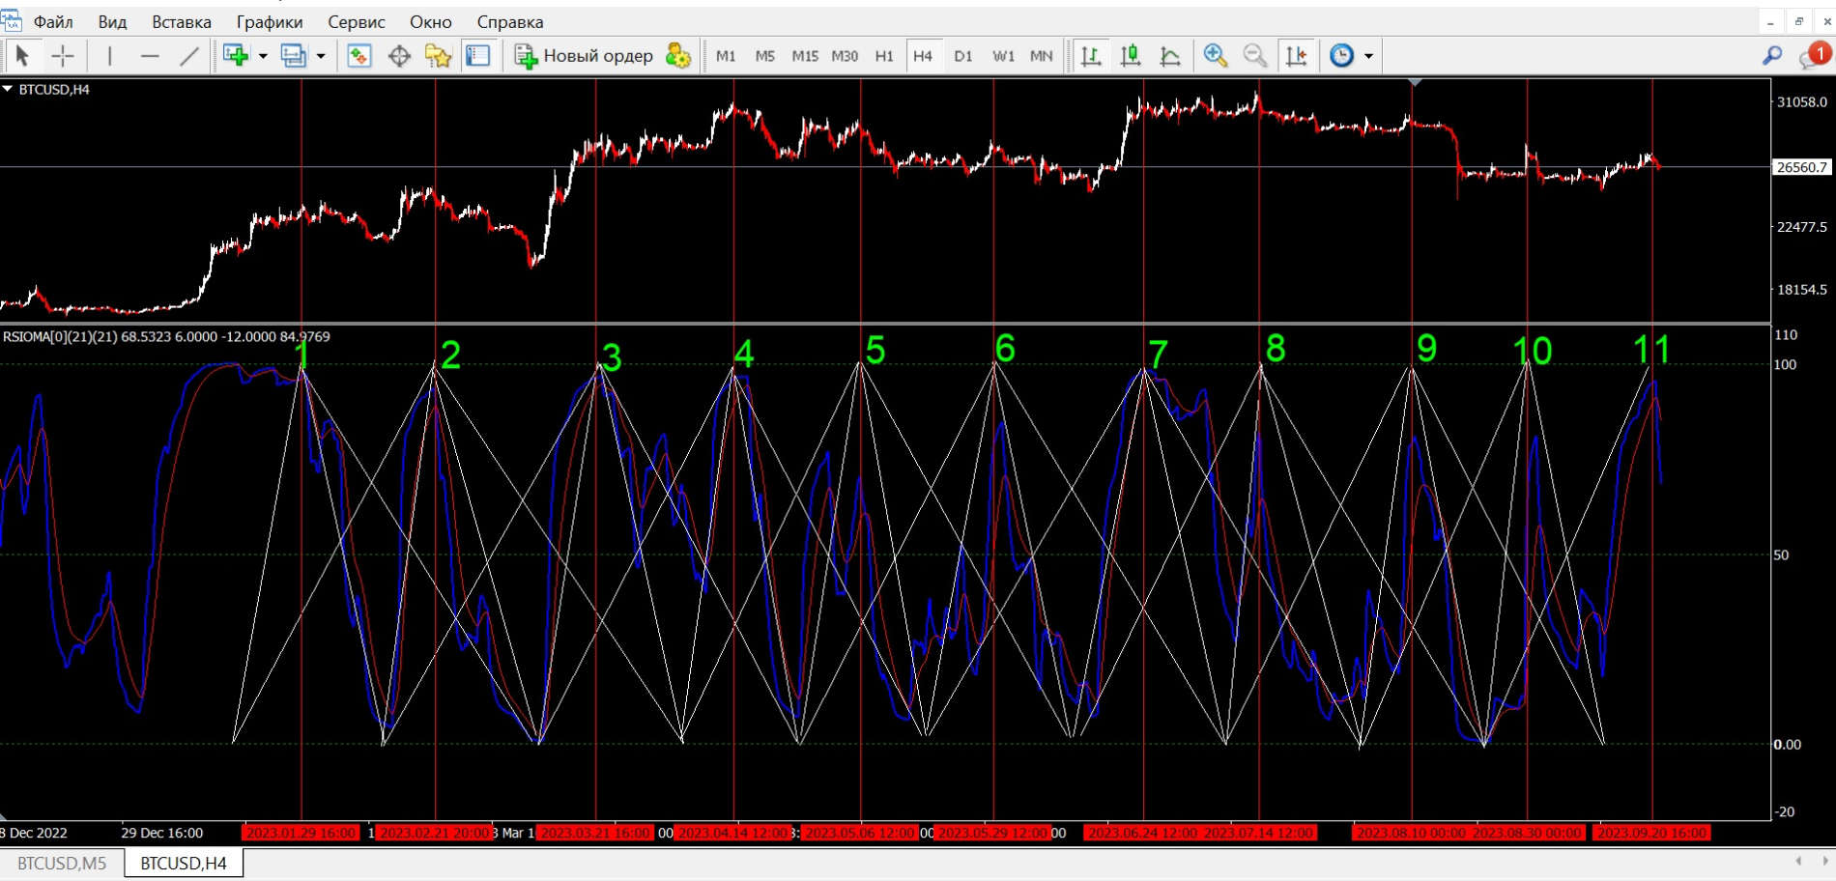Zoom out the chart
Screen dimensions: 1836x881
pyautogui.click(x=1255, y=56)
